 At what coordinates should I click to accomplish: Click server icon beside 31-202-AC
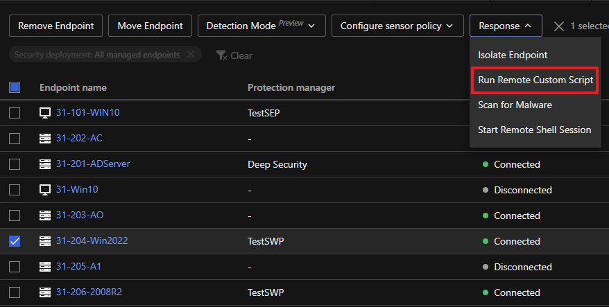coord(45,139)
